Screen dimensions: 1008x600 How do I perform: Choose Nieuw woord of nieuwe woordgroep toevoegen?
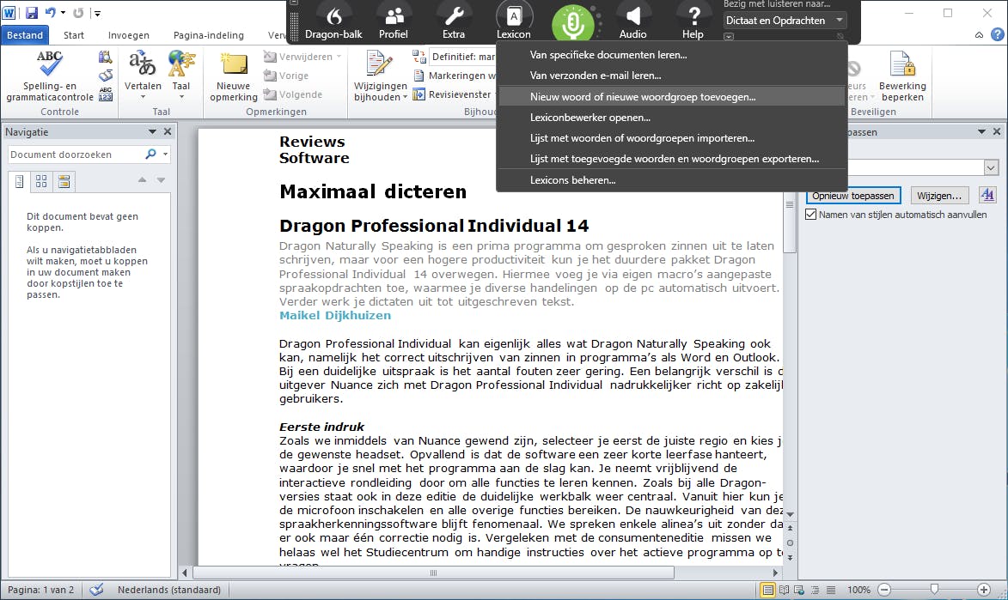pyautogui.click(x=672, y=96)
